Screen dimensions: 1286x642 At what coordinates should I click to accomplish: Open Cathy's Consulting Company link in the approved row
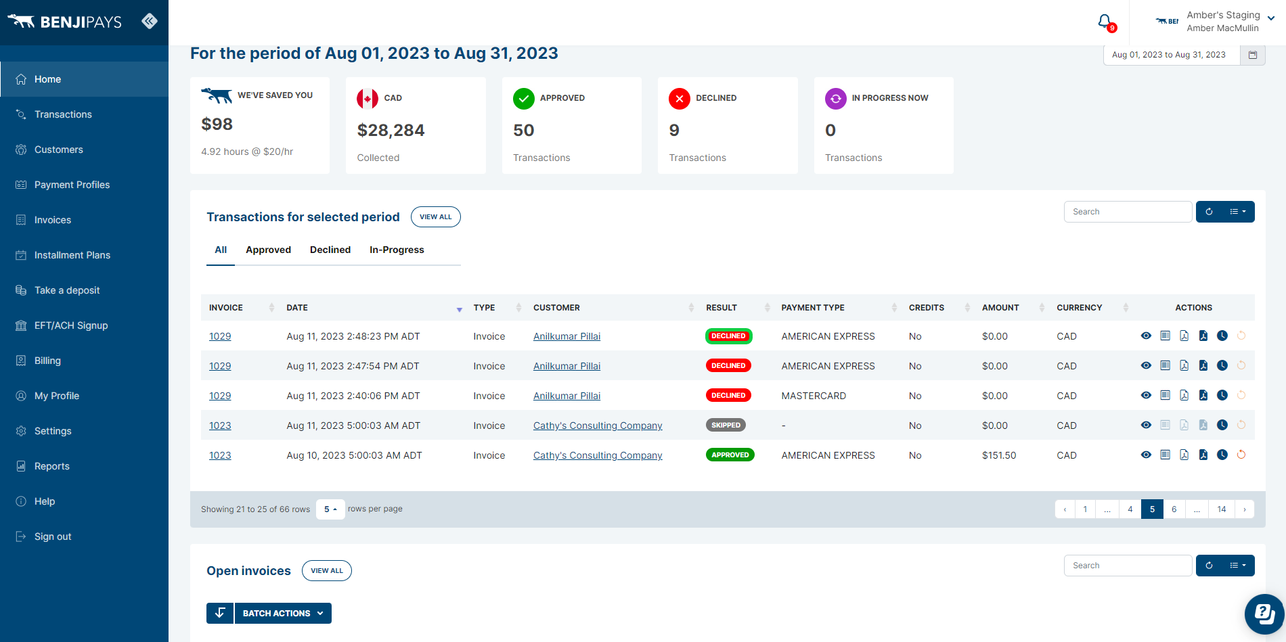[598, 455]
